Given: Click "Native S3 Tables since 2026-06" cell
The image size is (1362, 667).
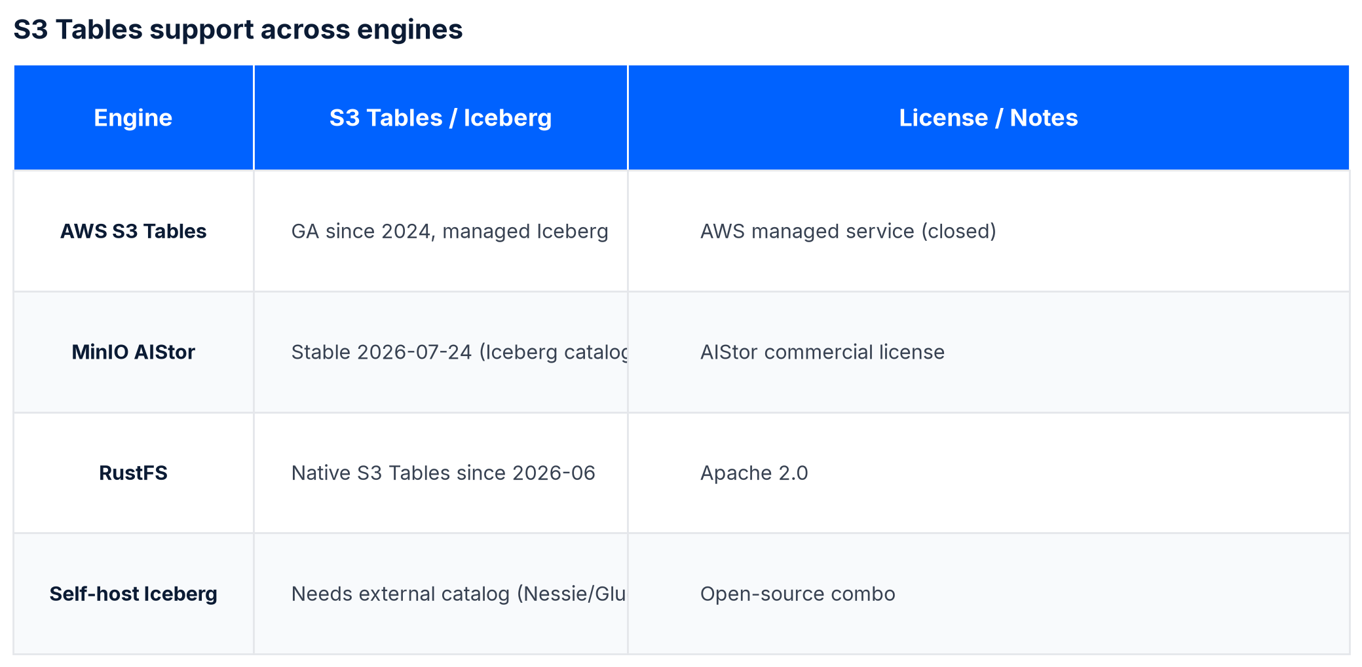Looking at the screenshot, I should (440, 473).
